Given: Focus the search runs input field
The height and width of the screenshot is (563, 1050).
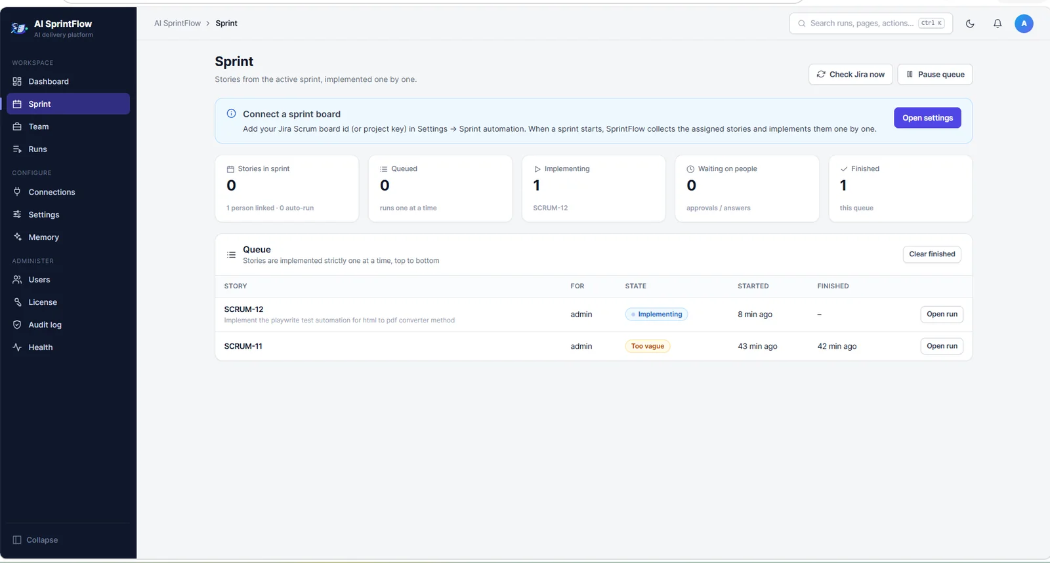Looking at the screenshot, I should tap(871, 24).
